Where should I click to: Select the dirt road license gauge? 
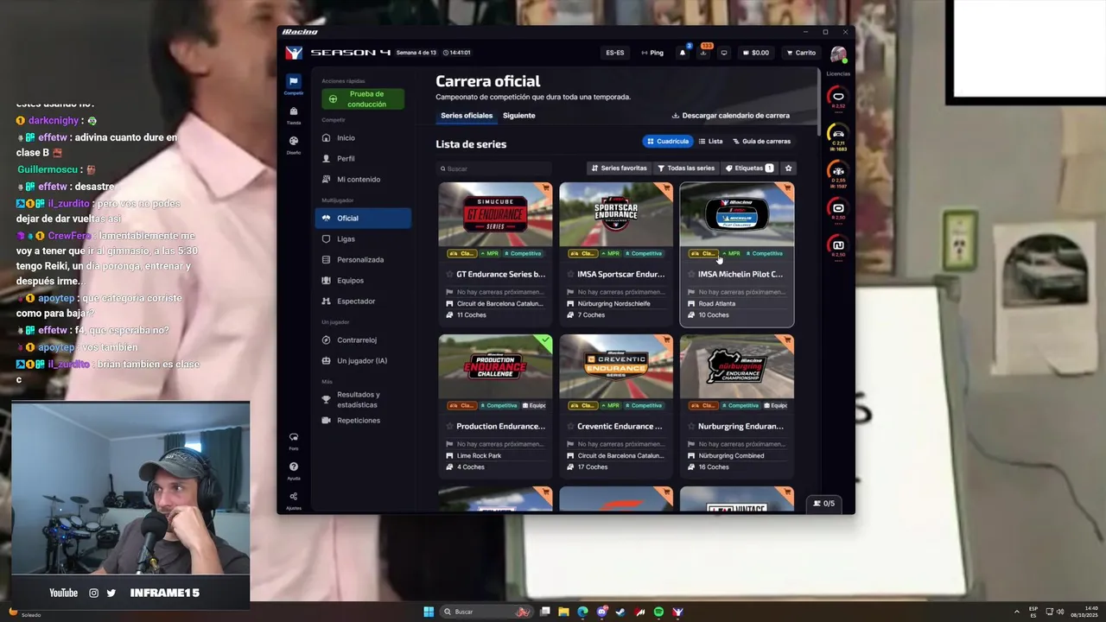coord(838,246)
